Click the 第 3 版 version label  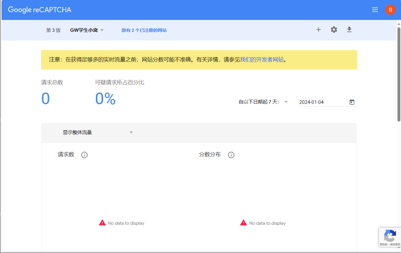point(53,30)
